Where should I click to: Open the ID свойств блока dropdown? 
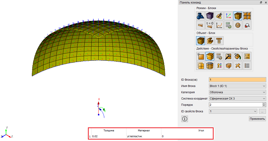point(233,111)
